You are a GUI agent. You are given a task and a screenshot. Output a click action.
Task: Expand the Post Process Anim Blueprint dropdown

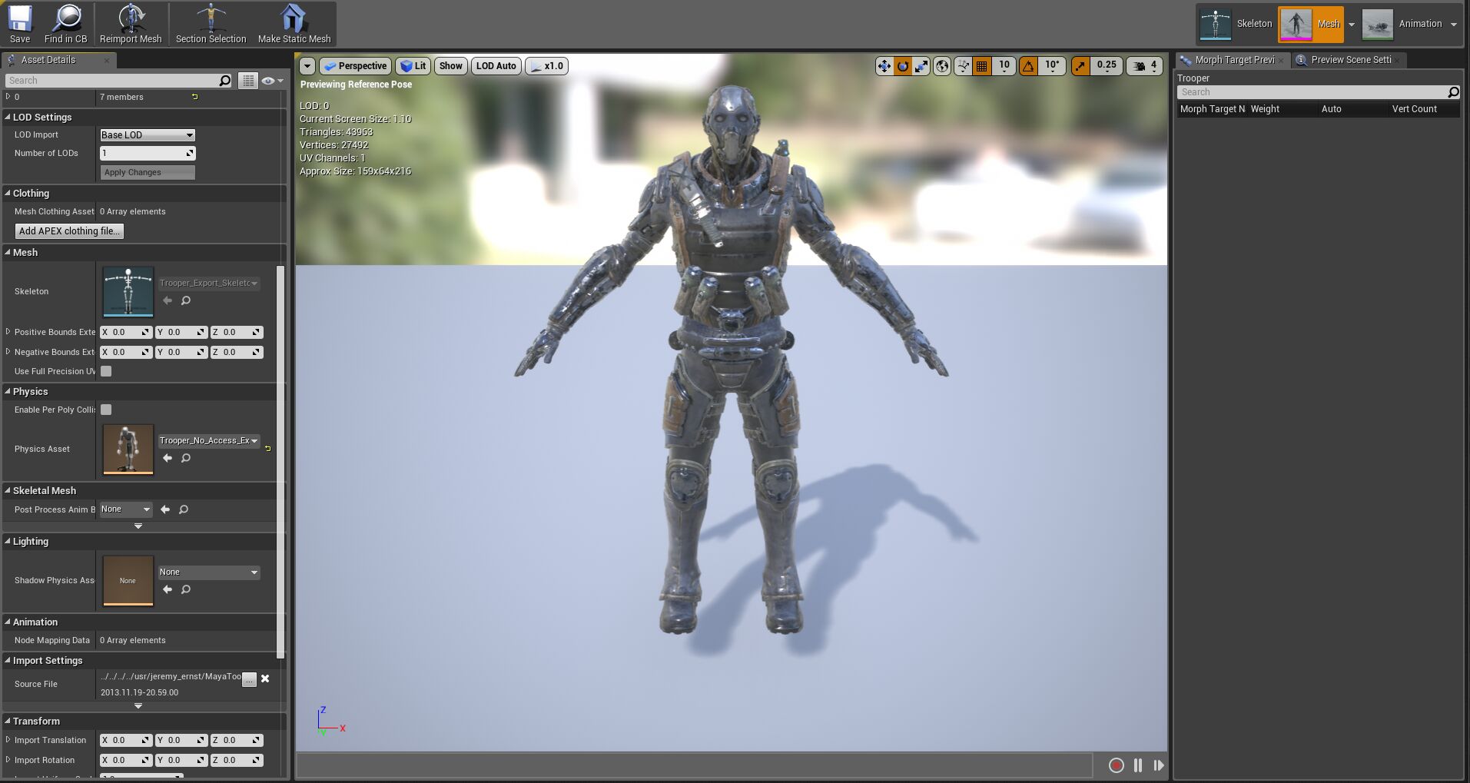pyautogui.click(x=125, y=509)
